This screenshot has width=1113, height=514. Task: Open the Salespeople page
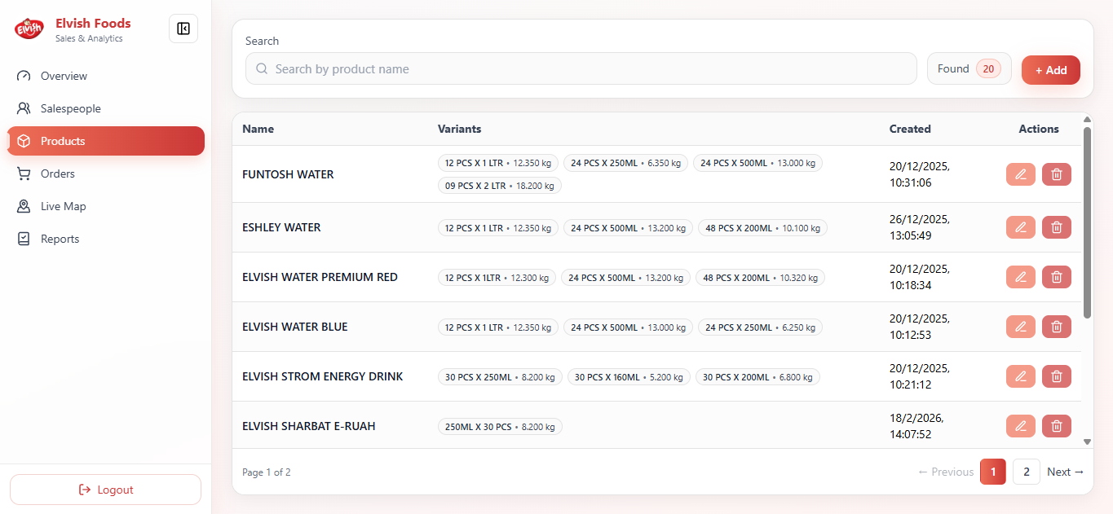click(106, 108)
